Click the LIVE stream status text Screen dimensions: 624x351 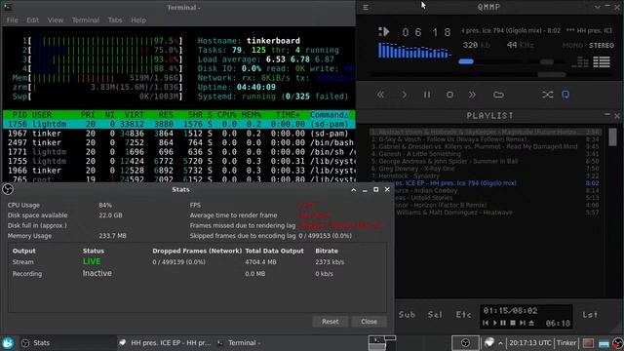92,261
